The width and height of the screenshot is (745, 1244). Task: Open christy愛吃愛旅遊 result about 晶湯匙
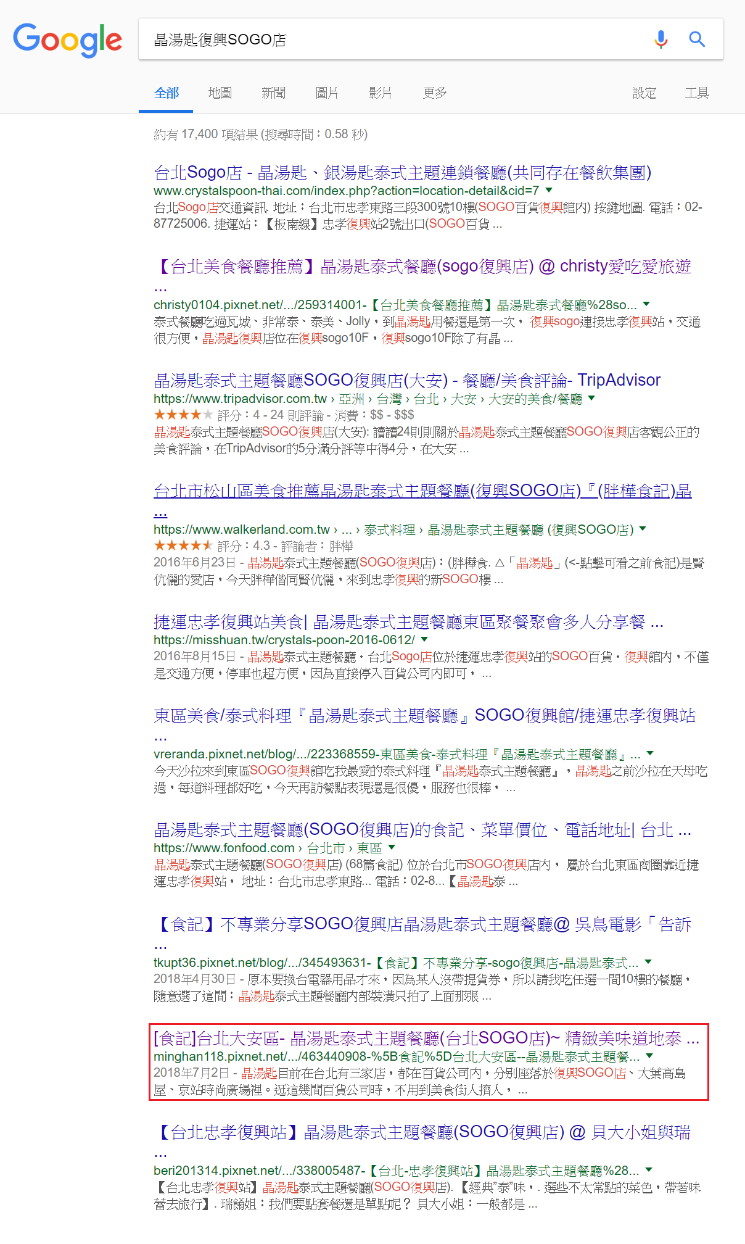point(422,276)
